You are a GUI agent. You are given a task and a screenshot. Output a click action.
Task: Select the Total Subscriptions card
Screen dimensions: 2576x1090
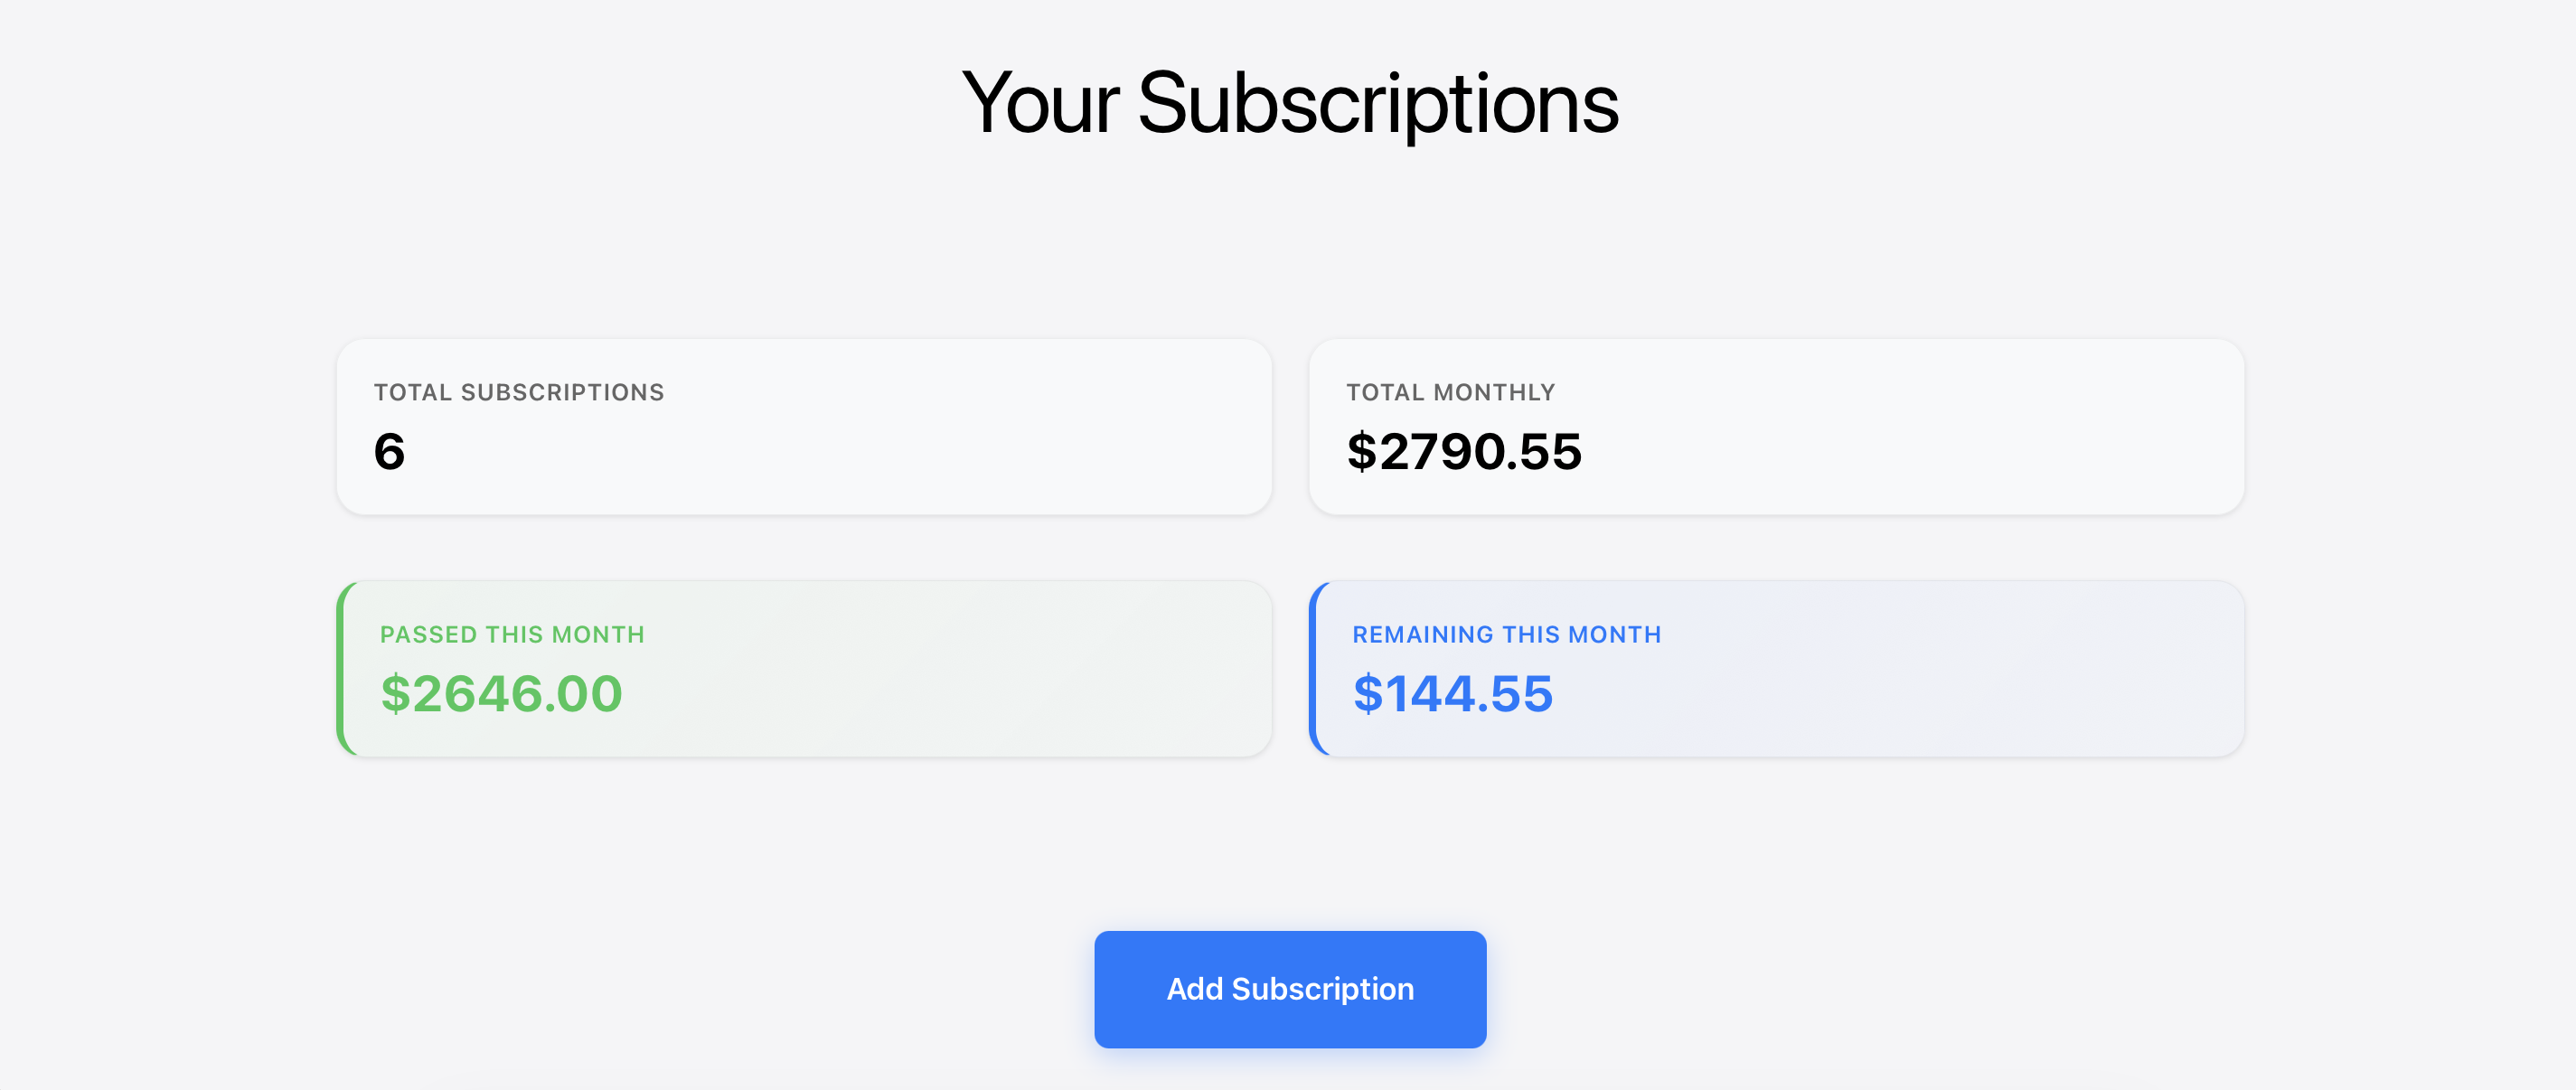[803, 425]
